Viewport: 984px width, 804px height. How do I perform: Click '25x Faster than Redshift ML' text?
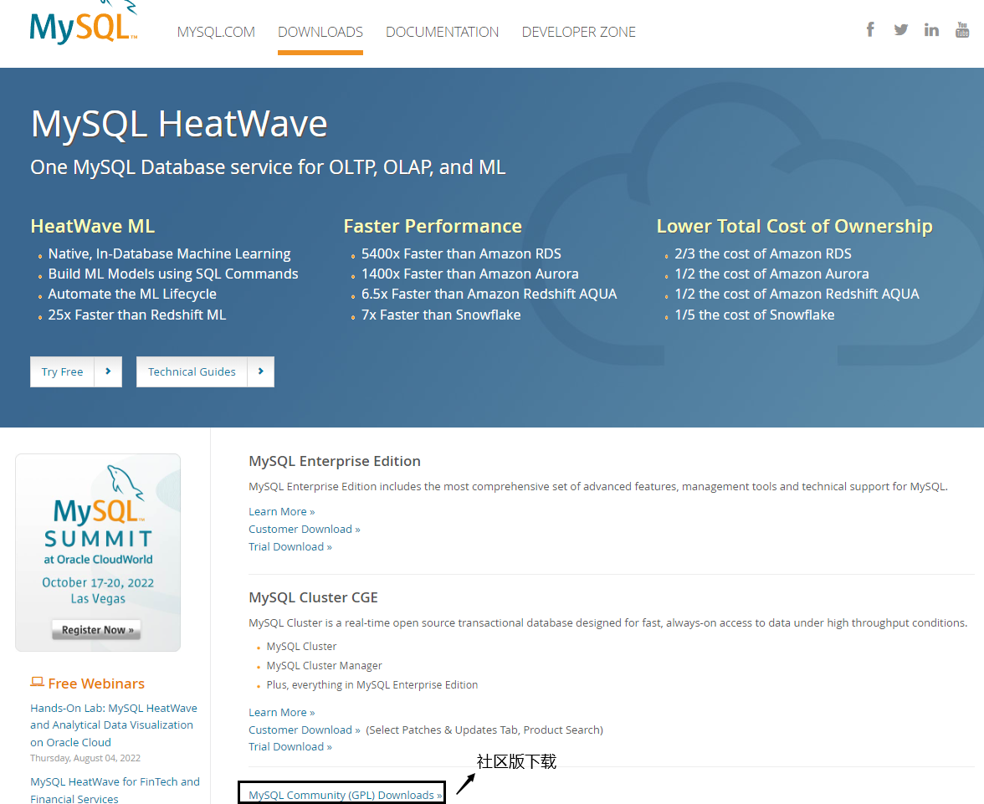pos(137,315)
